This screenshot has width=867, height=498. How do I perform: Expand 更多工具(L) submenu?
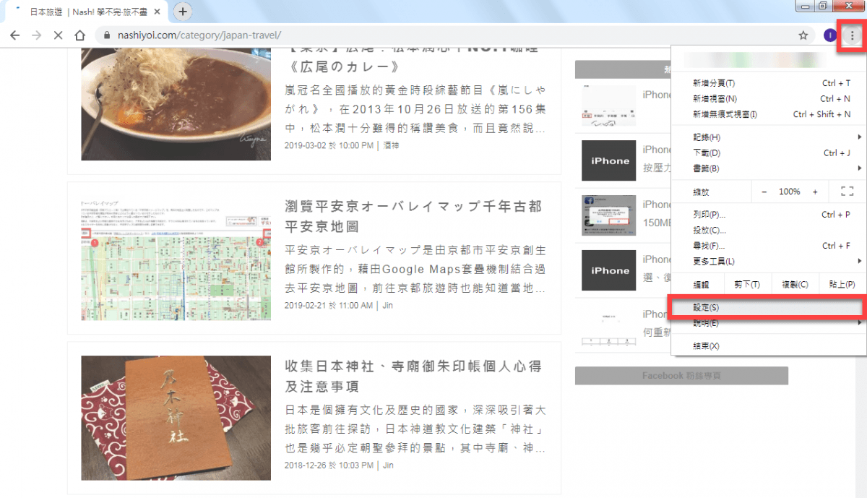pyautogui.click(x=769, y=261)
